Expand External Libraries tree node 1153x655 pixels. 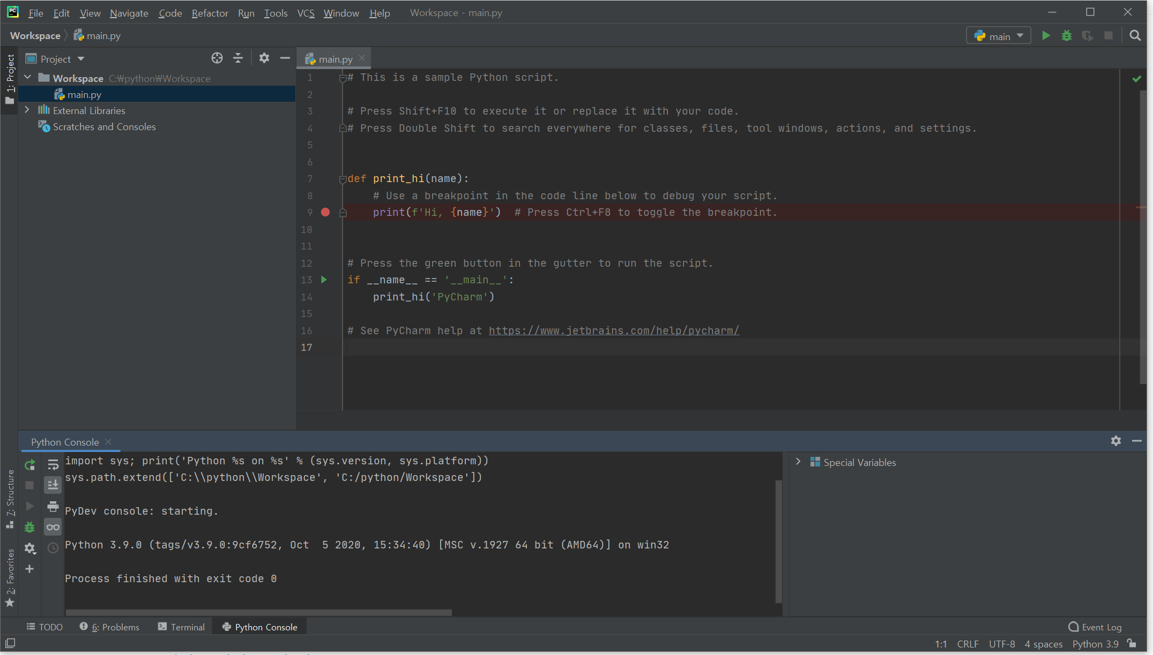pyautogui.click(x=27, y=110)
